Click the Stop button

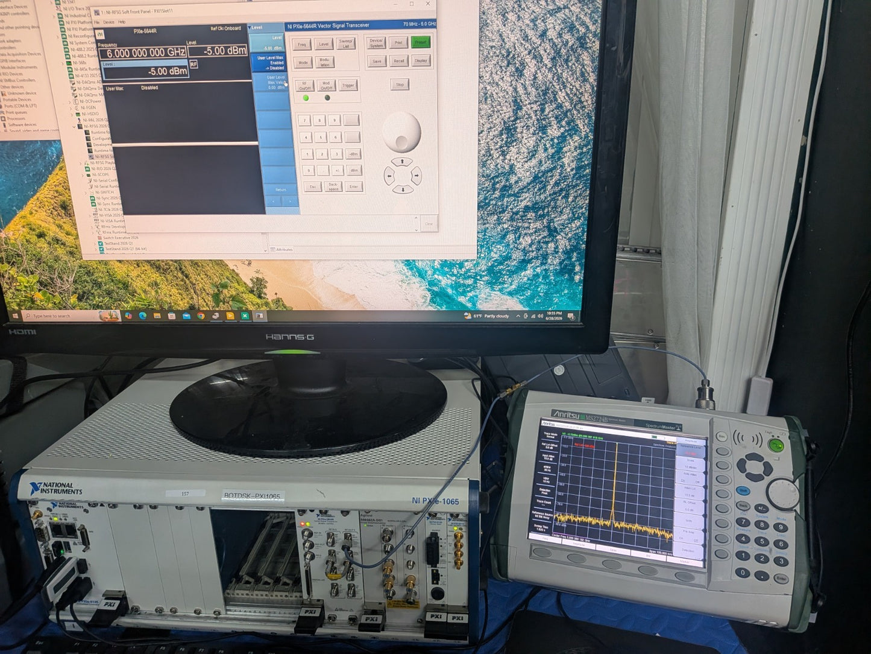pyautogui.click(x=400, y=84)
